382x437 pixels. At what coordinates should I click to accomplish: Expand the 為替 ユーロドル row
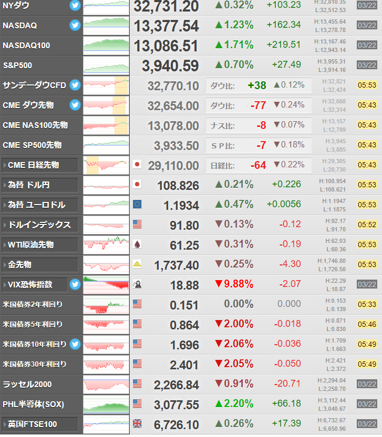(39, 205)
